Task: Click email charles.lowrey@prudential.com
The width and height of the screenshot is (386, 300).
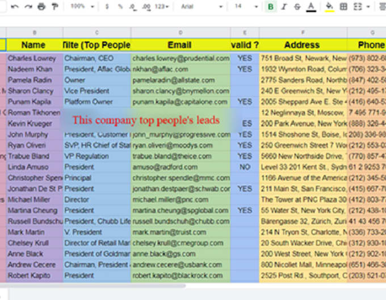Action: click(x=181, y=58)
